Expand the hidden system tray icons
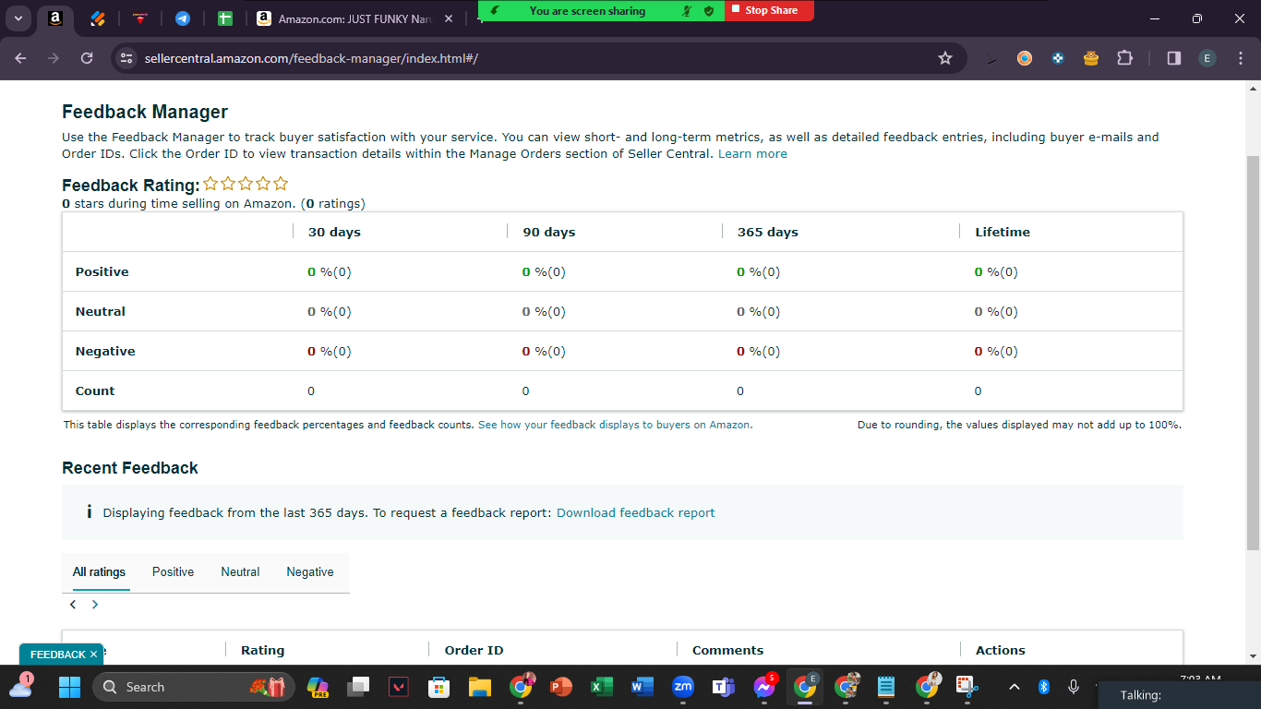This screenshot has width=1261, height=709. tap(1015, 687)
